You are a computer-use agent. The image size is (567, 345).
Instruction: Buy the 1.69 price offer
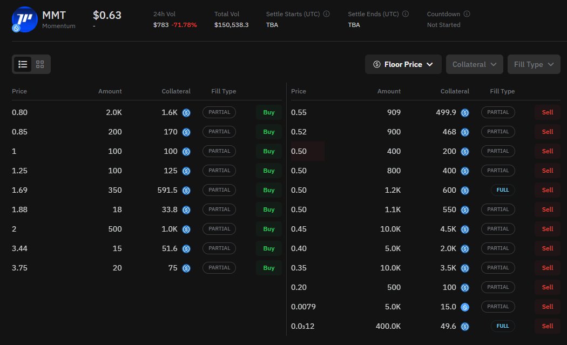(269, 190)
